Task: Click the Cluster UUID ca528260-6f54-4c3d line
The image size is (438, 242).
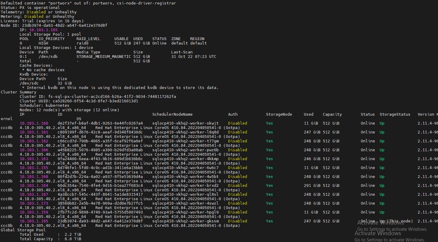Action: tap(79, 101)
